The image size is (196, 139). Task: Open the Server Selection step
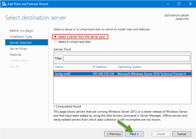27,42
